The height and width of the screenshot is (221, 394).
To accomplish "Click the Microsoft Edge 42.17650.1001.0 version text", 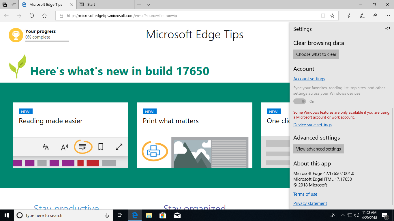I will coord(324,174).
